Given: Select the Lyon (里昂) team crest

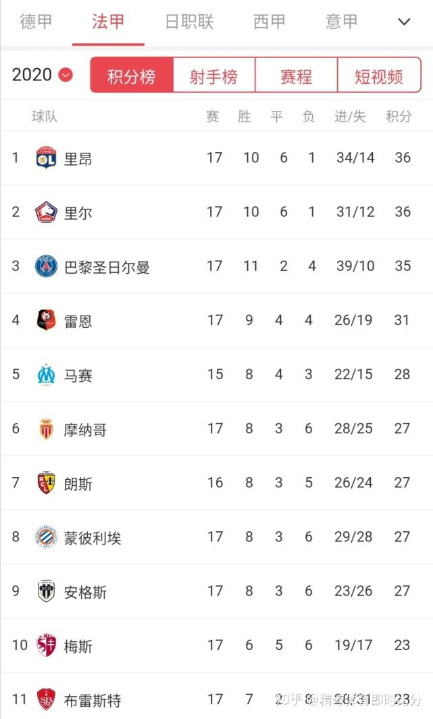Looking at the screenshot, I should pos(45,157).
